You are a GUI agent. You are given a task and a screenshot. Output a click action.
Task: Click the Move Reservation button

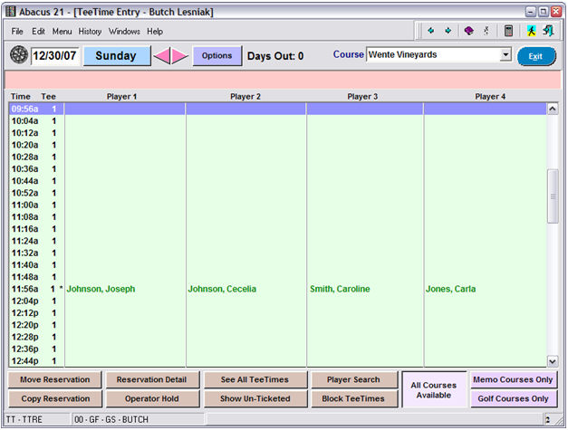click(x=54, y=380)
